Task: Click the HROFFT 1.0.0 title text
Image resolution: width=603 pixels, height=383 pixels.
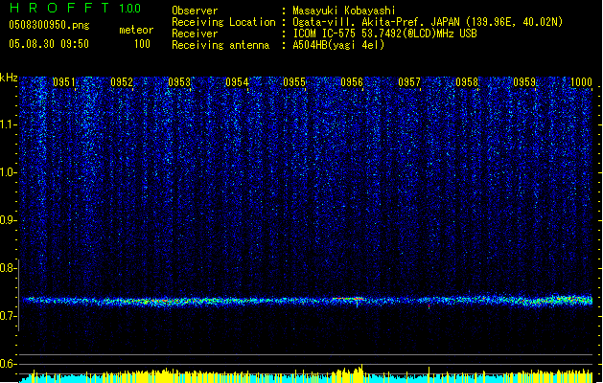Action: [x=76, y=8]
